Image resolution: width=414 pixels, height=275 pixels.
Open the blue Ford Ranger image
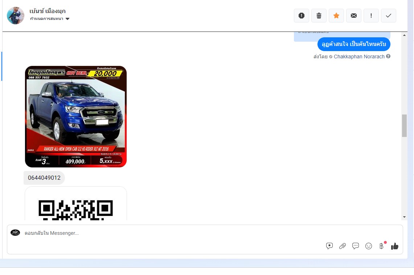point(76,117)
